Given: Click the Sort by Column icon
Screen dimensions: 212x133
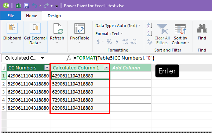Looking at the screenshot, I should pos(180,29).
